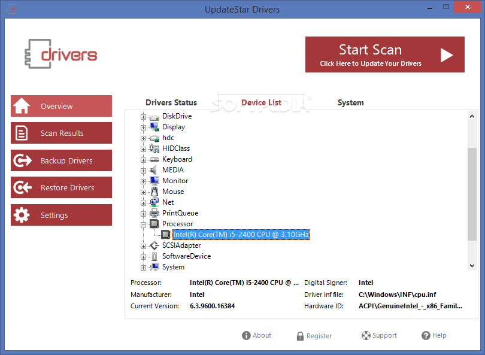Screen dimensions: 485x355
Task: Click the driver inf file path C:\Windows\INF\cpu.inf
Action: (397, 295)
